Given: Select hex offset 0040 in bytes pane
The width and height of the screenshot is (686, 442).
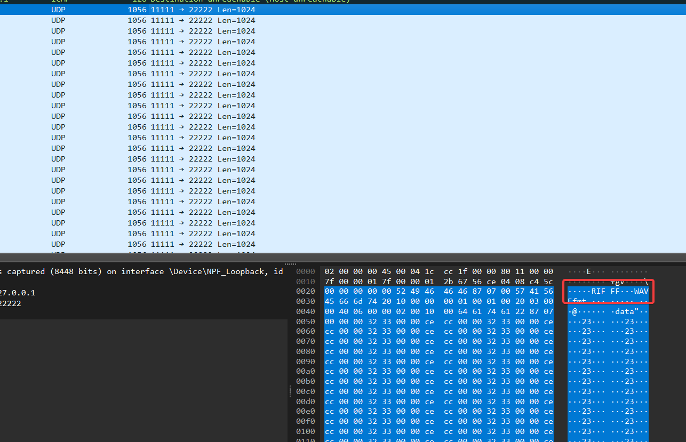Looking at the screenshot, I should pos(306,311).
